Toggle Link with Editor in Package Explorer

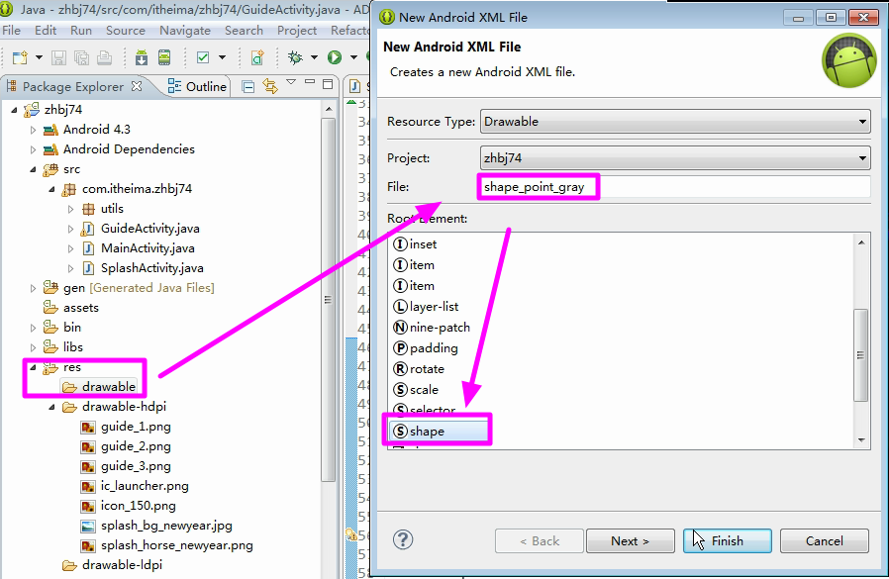pos(270,87)
